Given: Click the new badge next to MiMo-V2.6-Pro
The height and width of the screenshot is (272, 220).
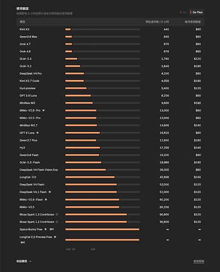Looking at the screenshot, I should (x=43, y=110).
